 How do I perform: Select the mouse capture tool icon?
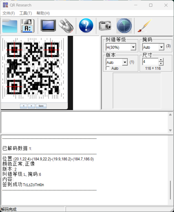66,26
